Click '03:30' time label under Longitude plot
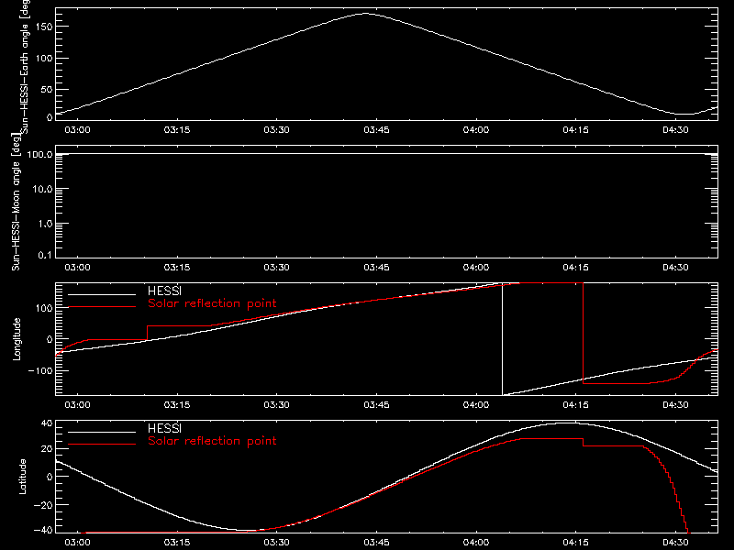Image resolution: width=734 pixels, height=550 pixels. (x=277, y=405)
